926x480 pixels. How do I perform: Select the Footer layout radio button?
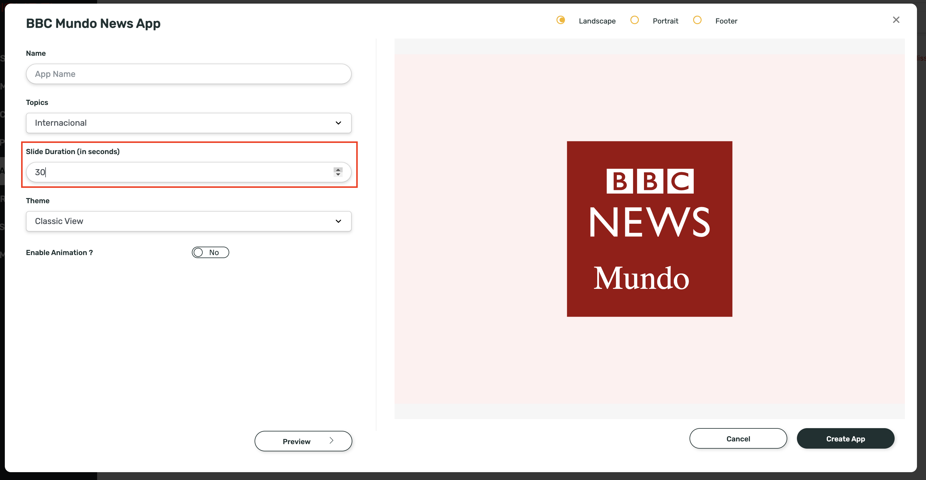(697, 20)
